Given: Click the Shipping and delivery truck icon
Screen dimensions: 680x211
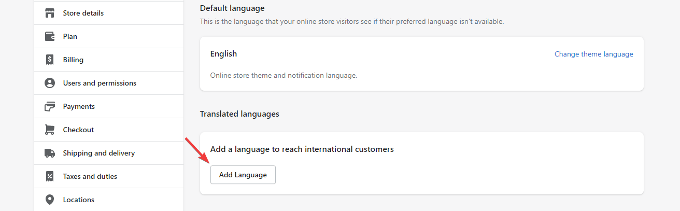Looking at the screenshot, I should (50, 153).
